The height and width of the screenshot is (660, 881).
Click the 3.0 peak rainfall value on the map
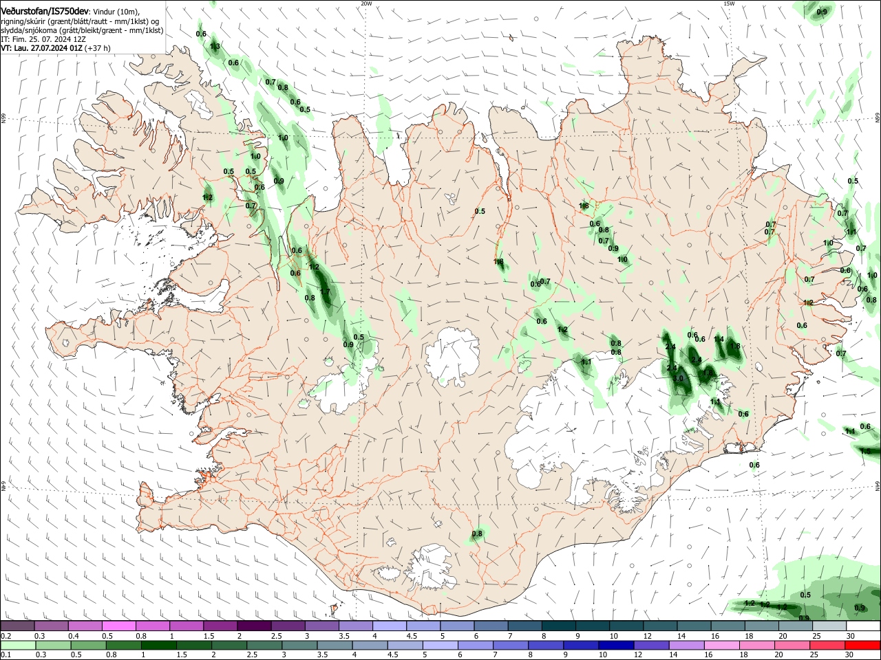click(x=678, y=379)
